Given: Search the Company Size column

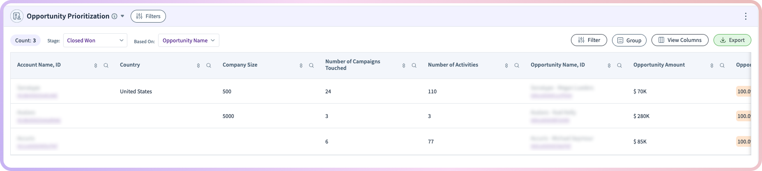Looking at the screenshot, I should click(x=311, y=65).
